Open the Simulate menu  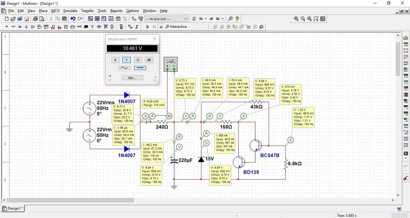coord(70,11)
